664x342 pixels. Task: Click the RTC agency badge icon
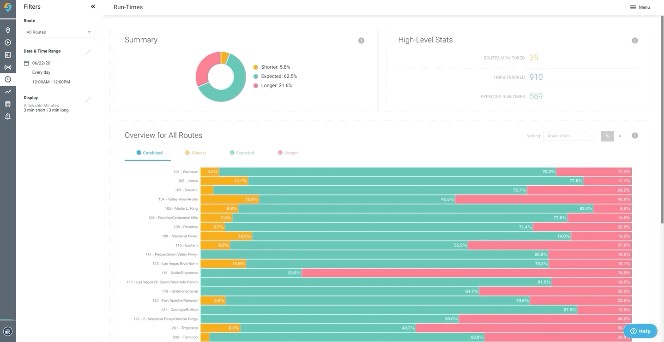click(x=8, y=331)
